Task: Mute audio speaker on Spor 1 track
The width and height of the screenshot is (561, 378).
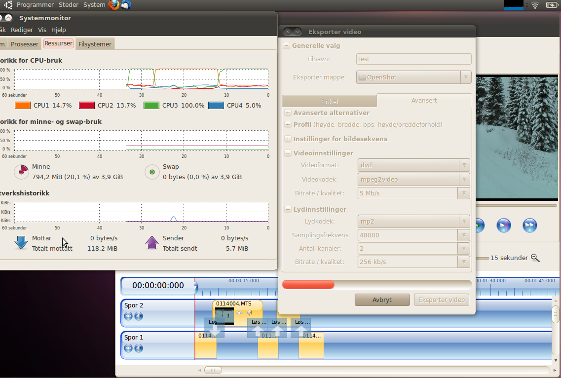Action: pyautogui.click(x=139, y=348)
